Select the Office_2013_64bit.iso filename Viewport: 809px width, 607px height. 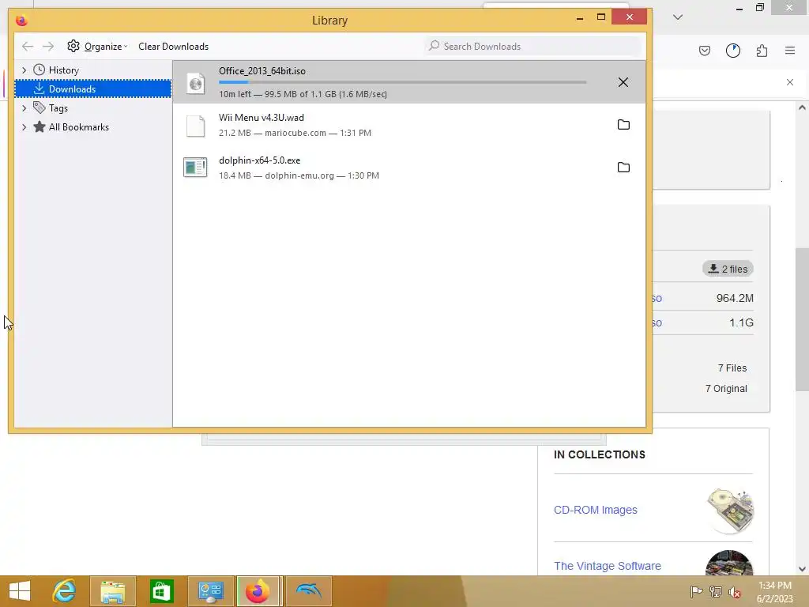click(x=262, y=70)
